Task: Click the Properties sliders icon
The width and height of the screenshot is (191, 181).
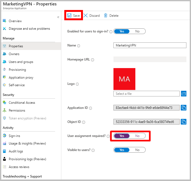Action: 5,46
